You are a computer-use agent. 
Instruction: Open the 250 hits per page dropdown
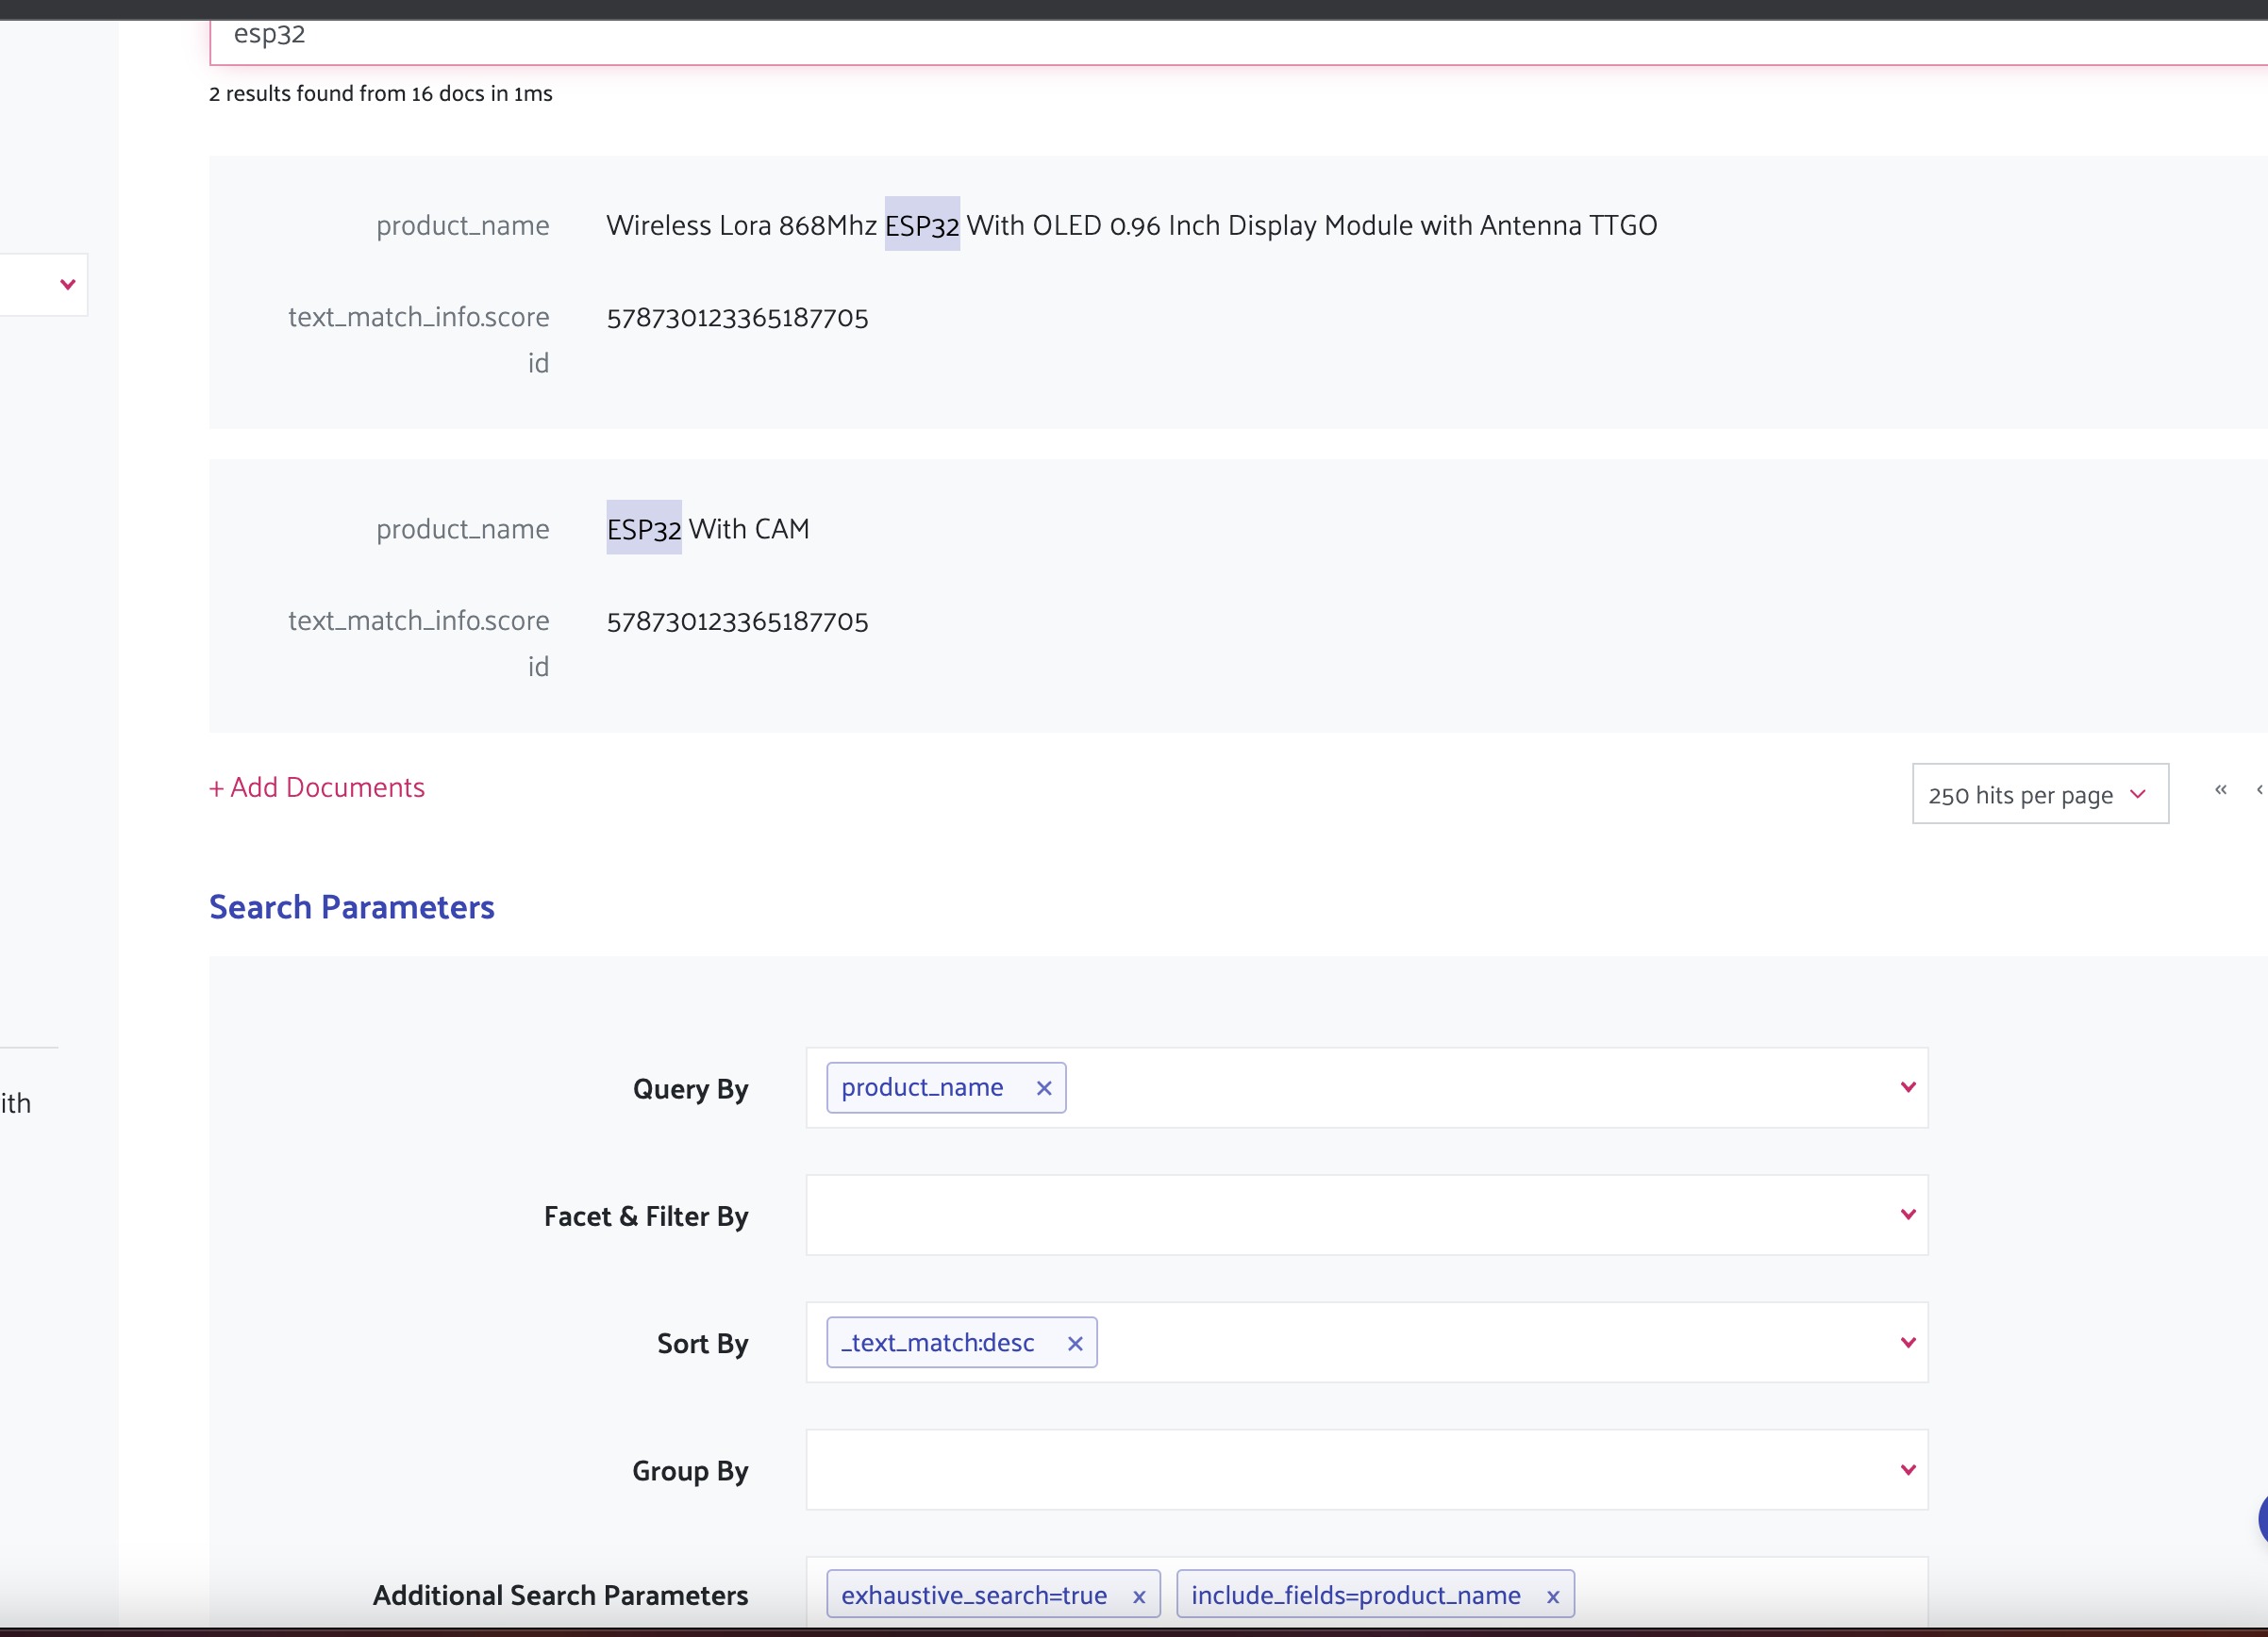[x=2039, y=794]
